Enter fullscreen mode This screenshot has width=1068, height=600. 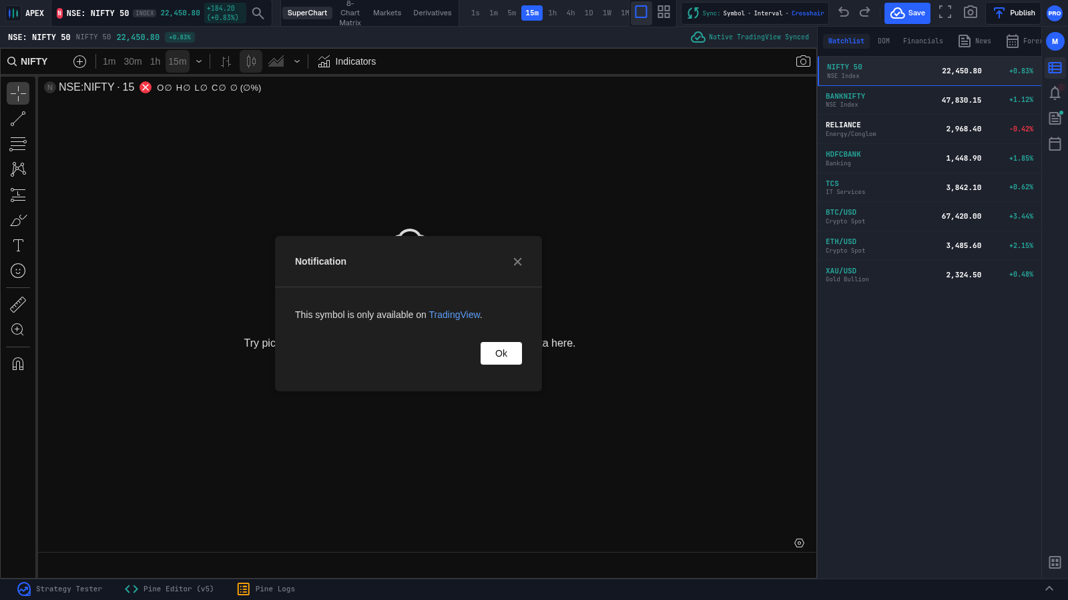[945, 13]
